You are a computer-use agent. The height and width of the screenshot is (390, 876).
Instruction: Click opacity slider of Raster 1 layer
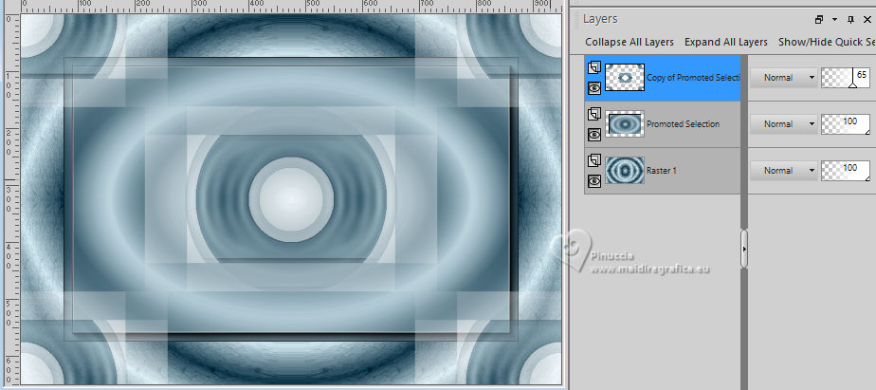846,171
